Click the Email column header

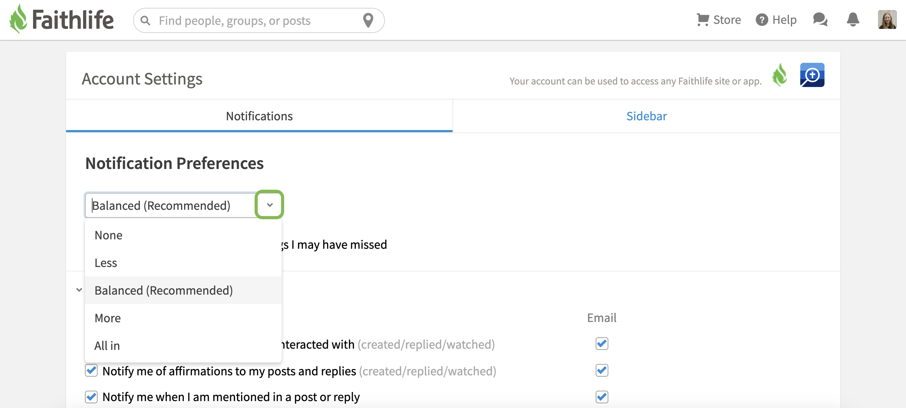602,318
